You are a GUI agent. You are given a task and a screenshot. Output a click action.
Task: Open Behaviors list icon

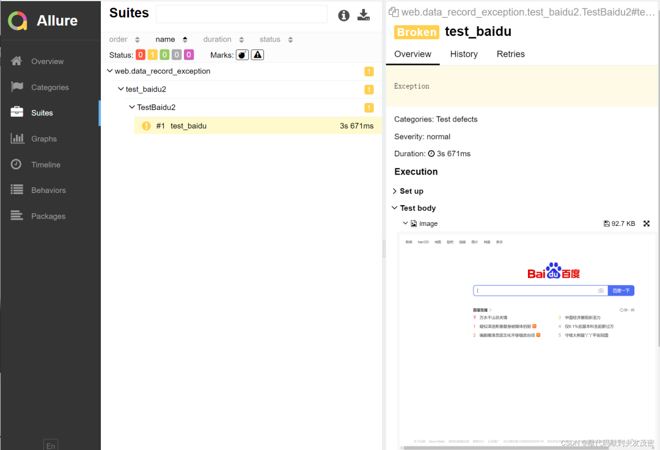coord(17,190)
